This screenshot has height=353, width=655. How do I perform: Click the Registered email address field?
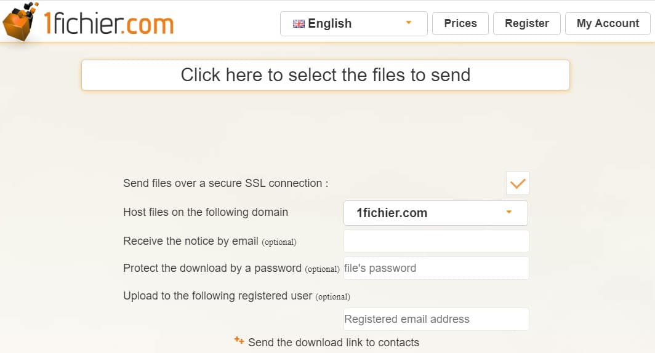coord(436,319)
